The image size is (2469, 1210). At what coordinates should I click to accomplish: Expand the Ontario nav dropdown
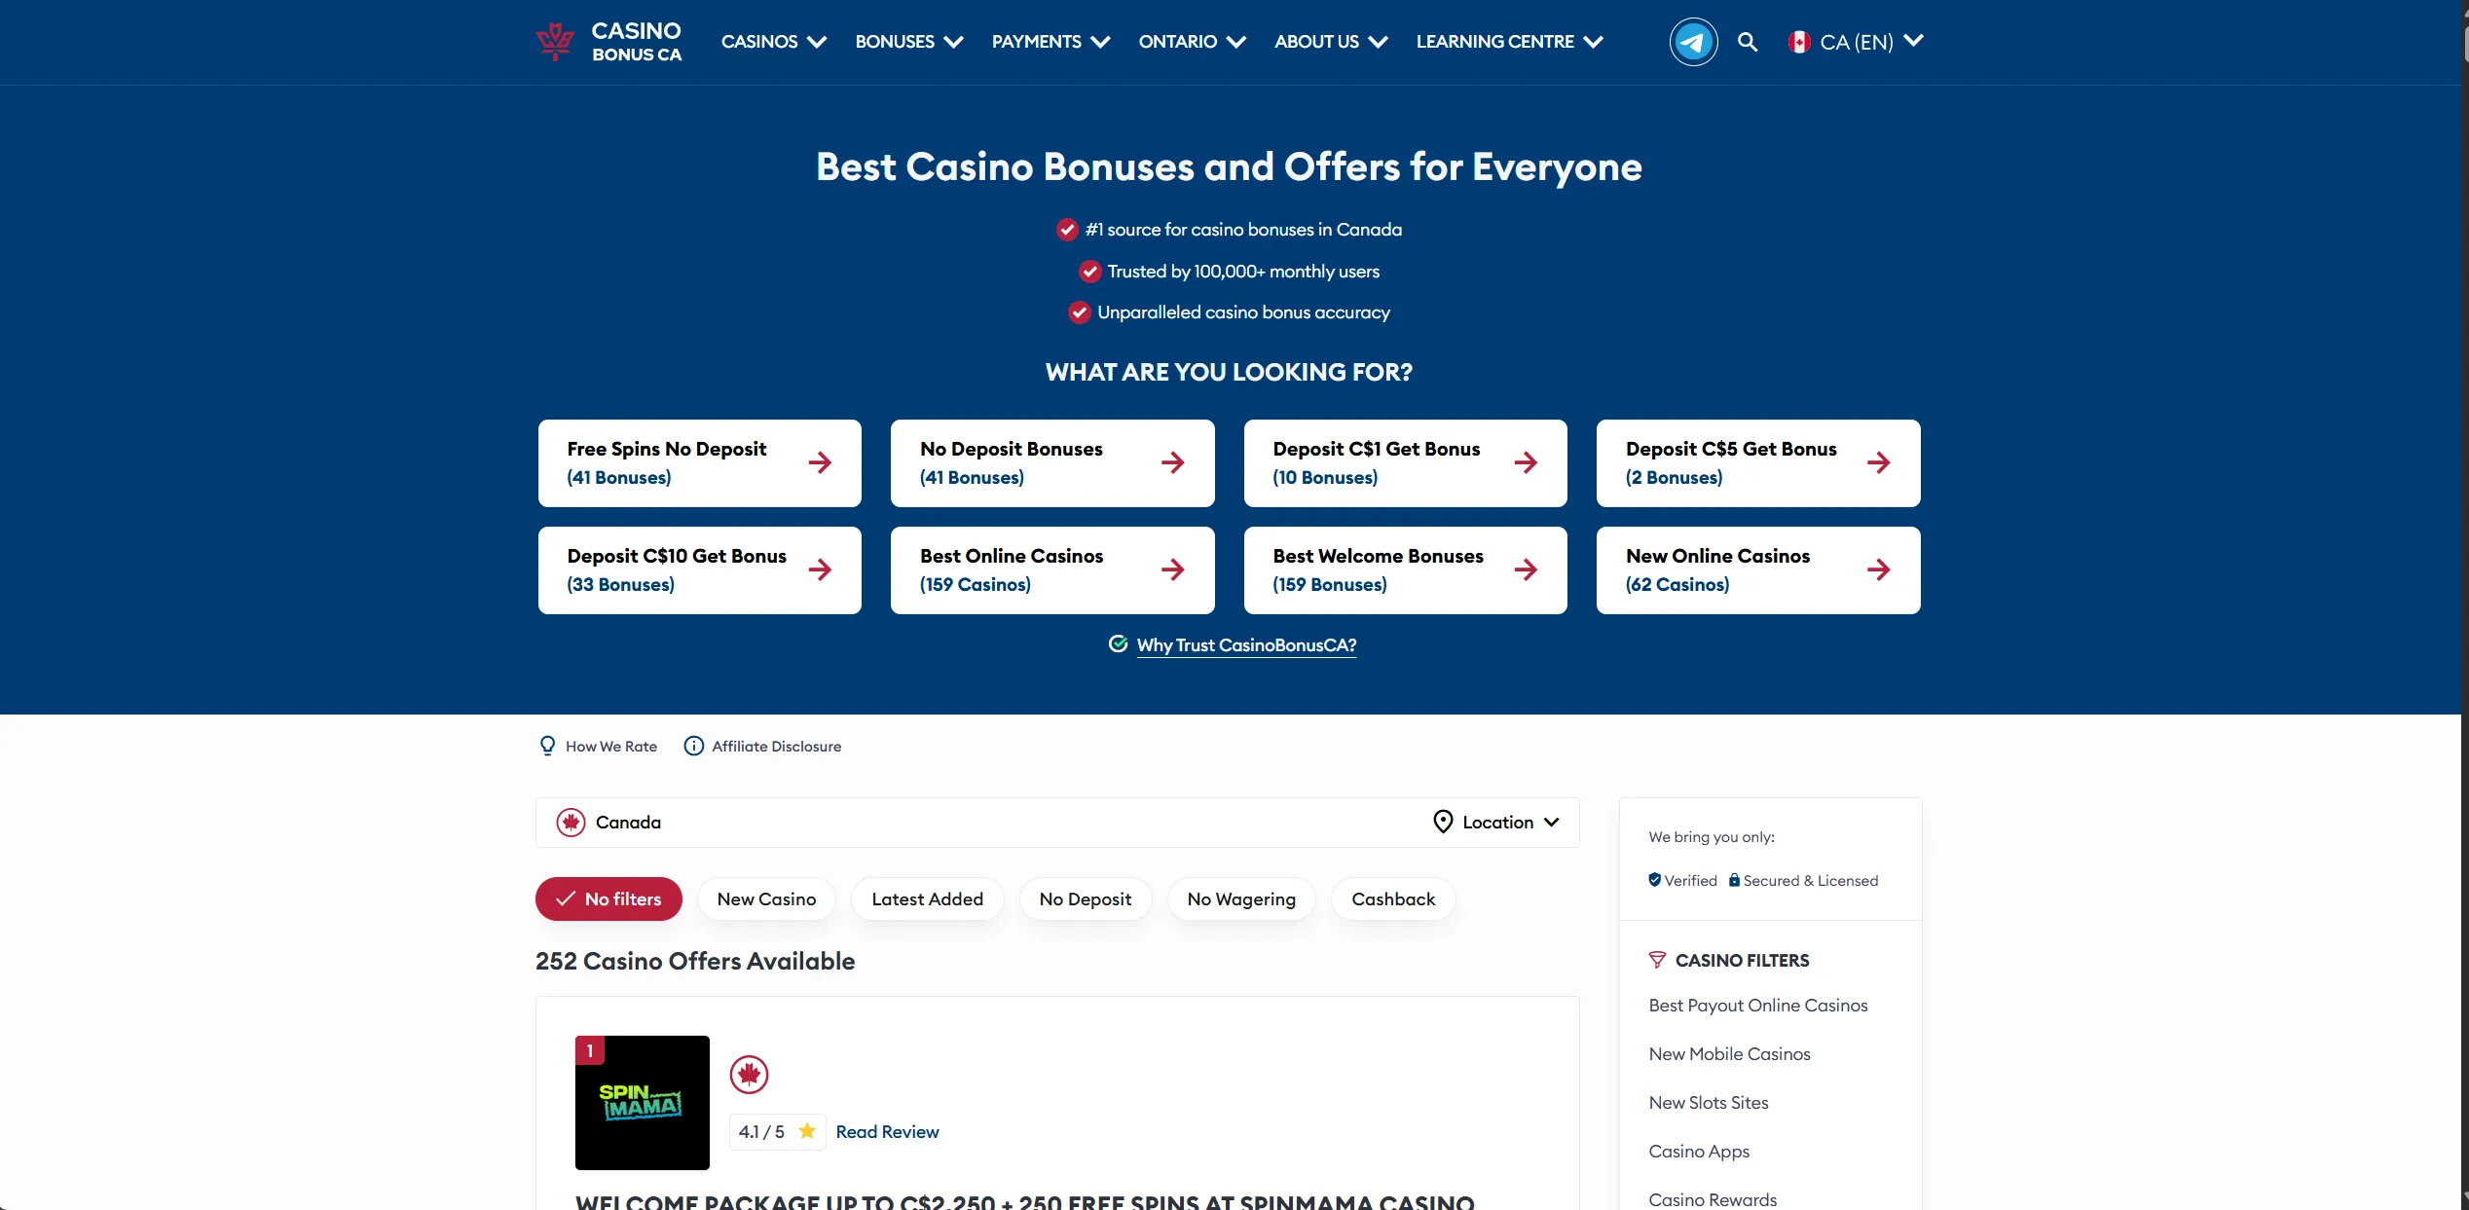1193,42
